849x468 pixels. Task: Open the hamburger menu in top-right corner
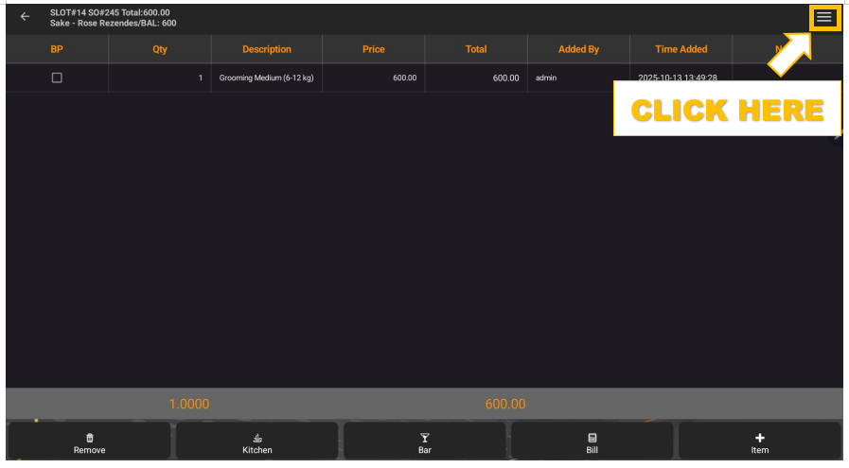coord(824,17)
